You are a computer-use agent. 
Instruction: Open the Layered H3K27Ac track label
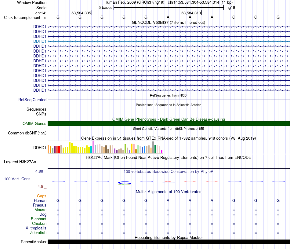[x=20, y=162]
